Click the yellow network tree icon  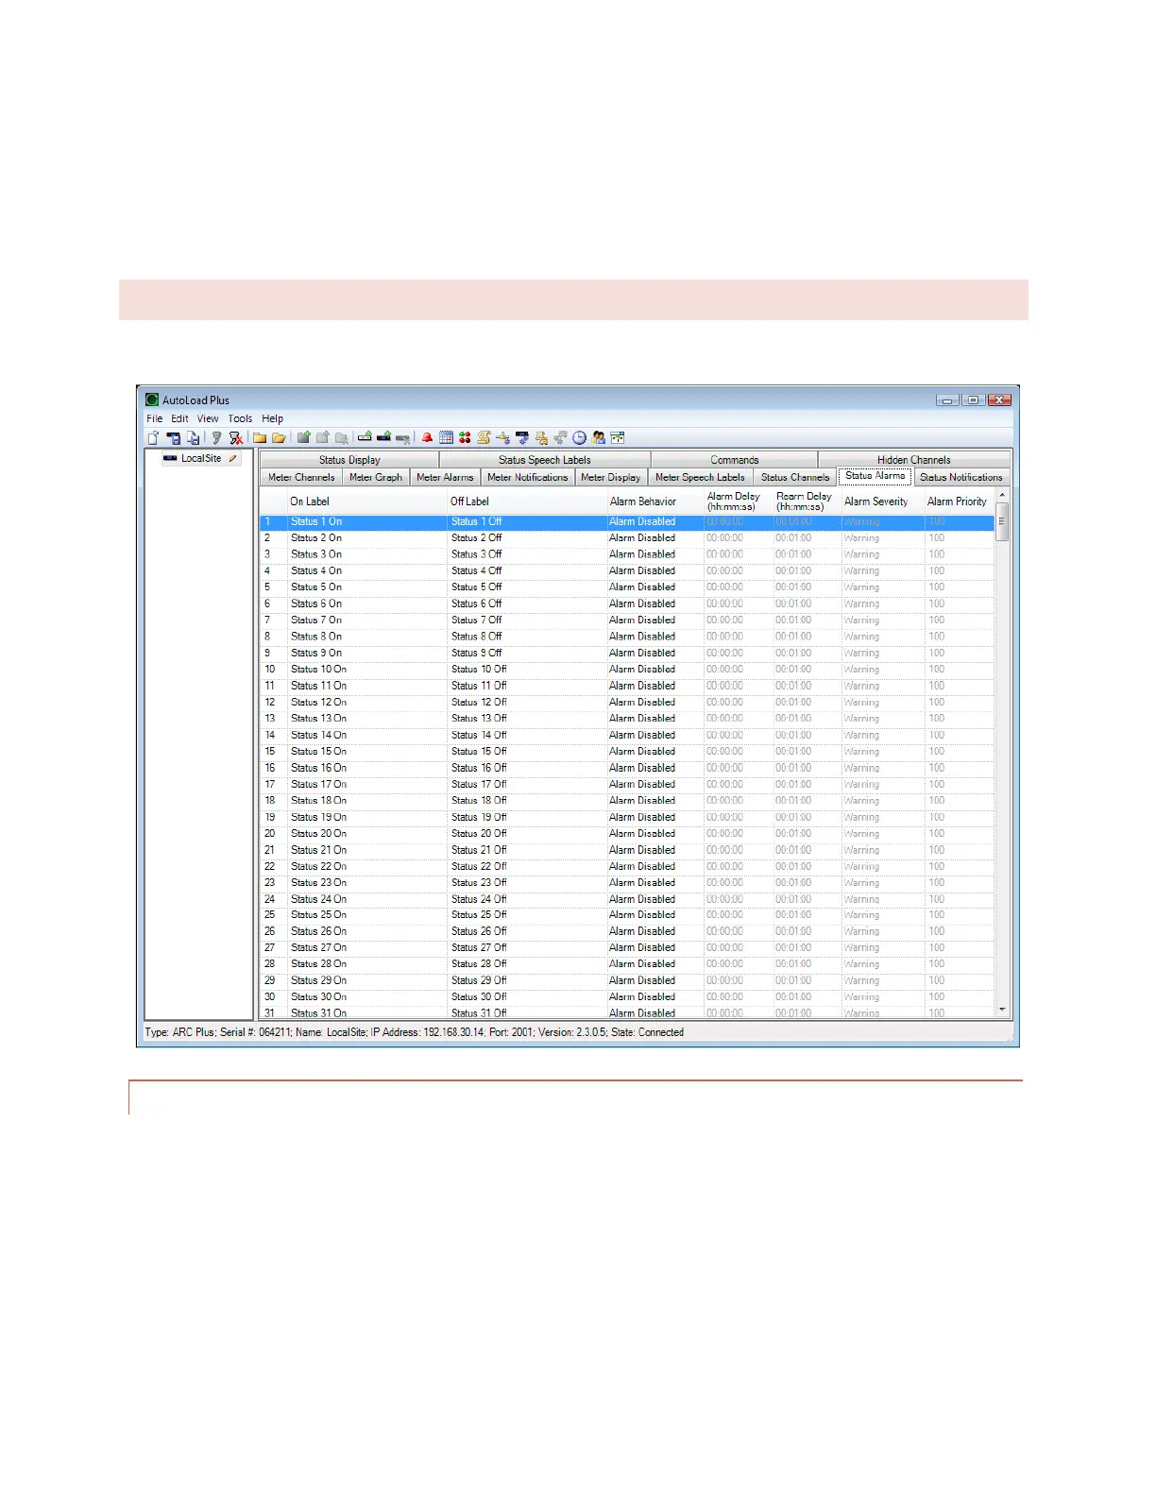pyautogui.click(x=541, y=438)
